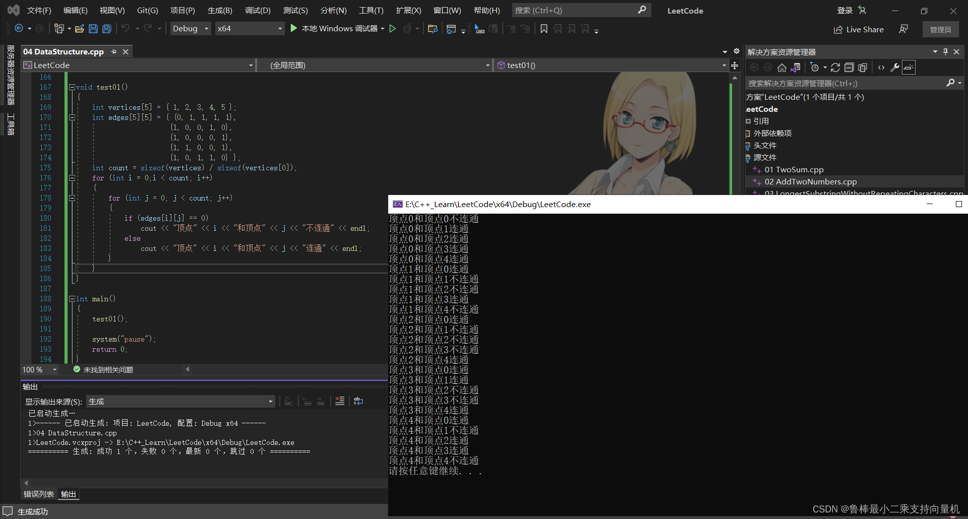The height and width of the screenshot is (519, 968).
Task: Click Solution Explorer Sync refresh icon
Action: click(835, 68)
